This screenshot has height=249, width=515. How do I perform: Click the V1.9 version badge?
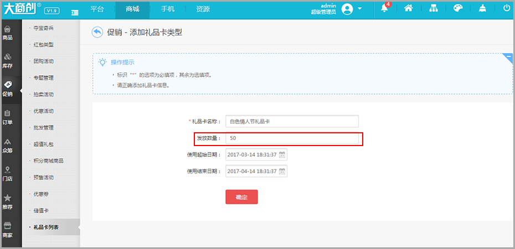51,11
